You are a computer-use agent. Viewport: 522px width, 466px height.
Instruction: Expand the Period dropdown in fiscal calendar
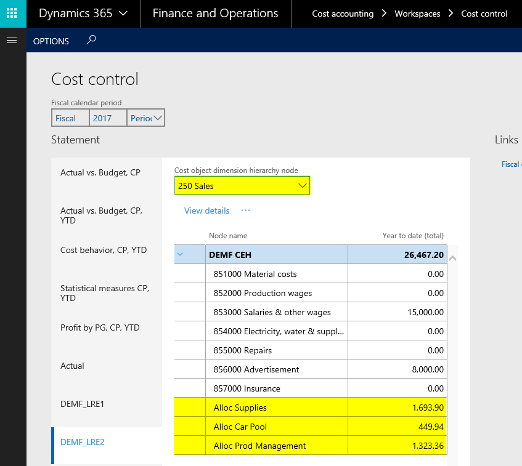(157, 118)
